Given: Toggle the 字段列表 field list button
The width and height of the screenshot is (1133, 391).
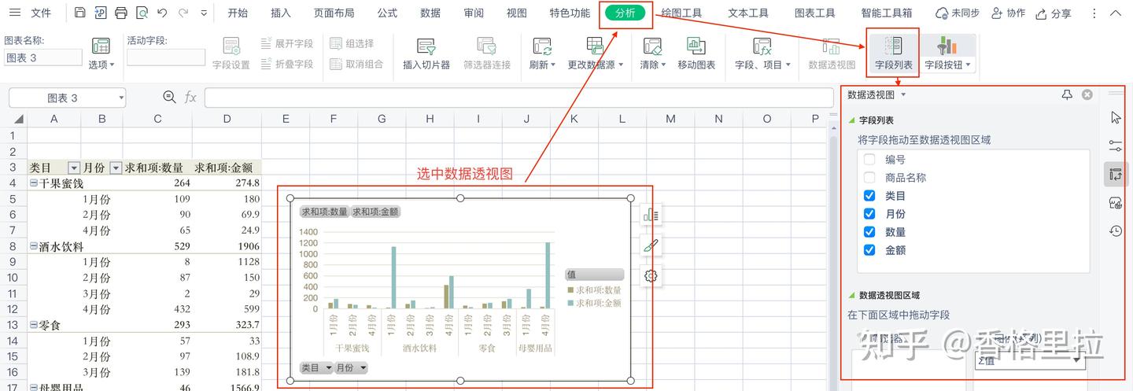Looking at the screenshot, I should pyautogui.click(x=894, y=53).
